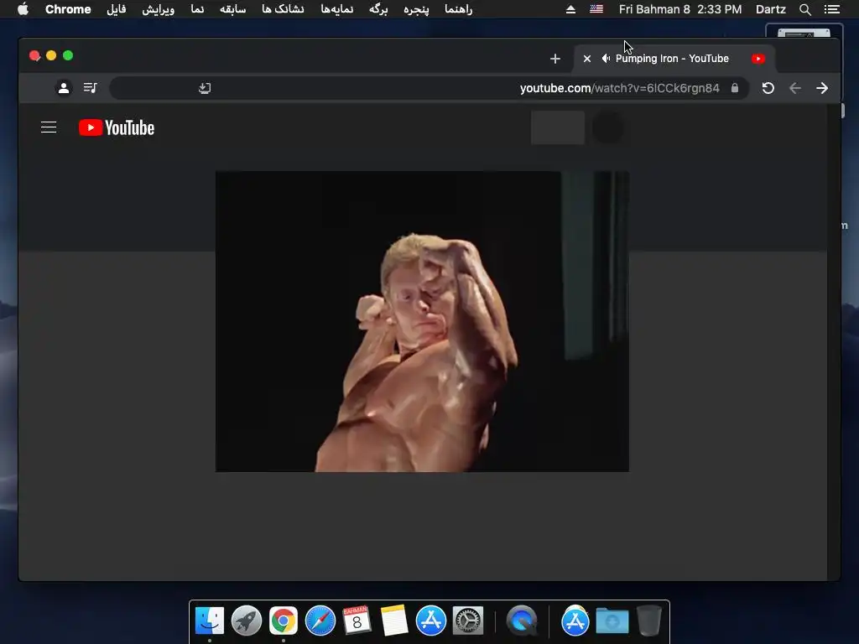Click the YouTube favicon on the tab
Image resolution: width=859 pixels, height=644 pixels.
[x=758, y=59]
